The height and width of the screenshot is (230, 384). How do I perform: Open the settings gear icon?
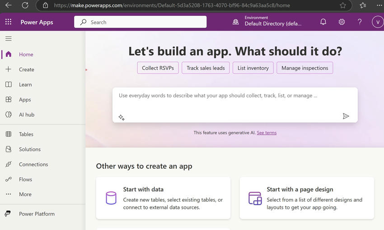pos(342,22)
